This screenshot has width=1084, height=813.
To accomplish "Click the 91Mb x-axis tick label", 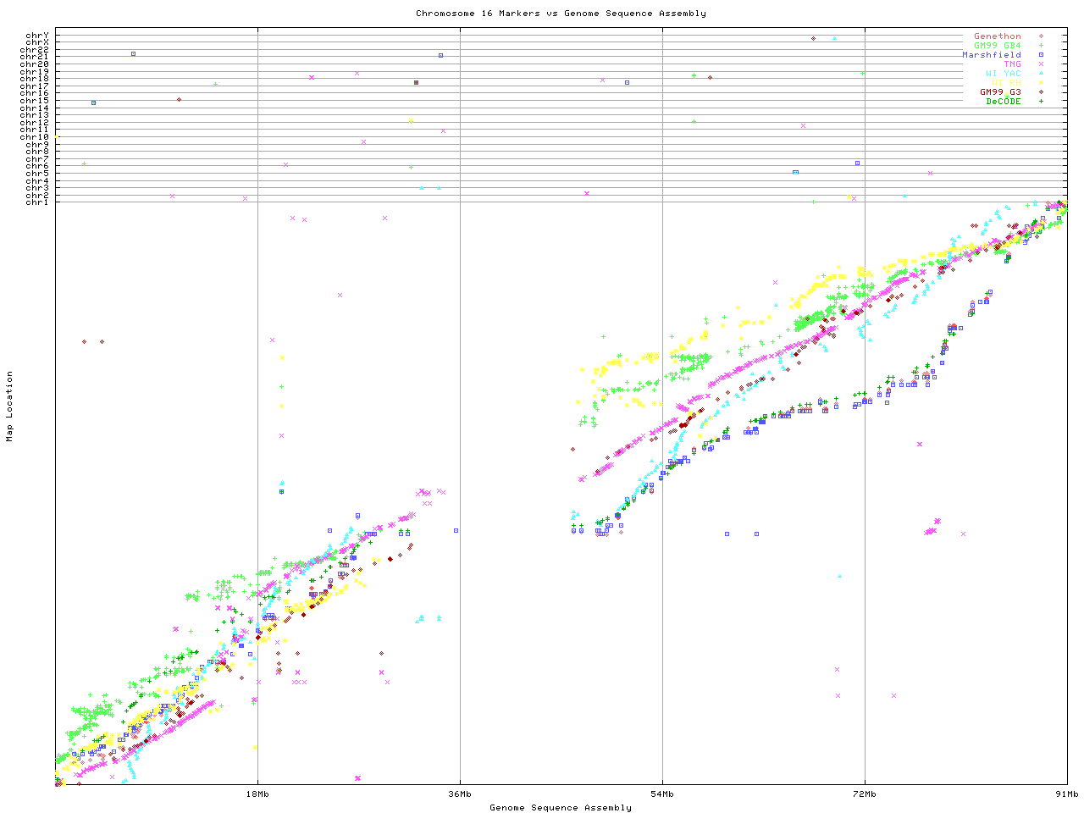I will [1066, 794].
